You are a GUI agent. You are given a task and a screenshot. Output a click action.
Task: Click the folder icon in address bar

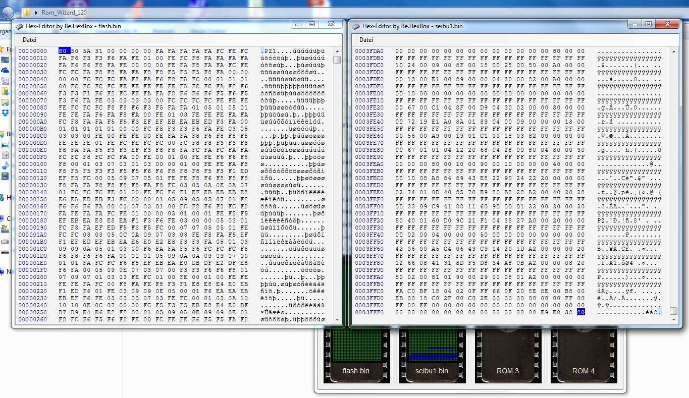[27, 12]
